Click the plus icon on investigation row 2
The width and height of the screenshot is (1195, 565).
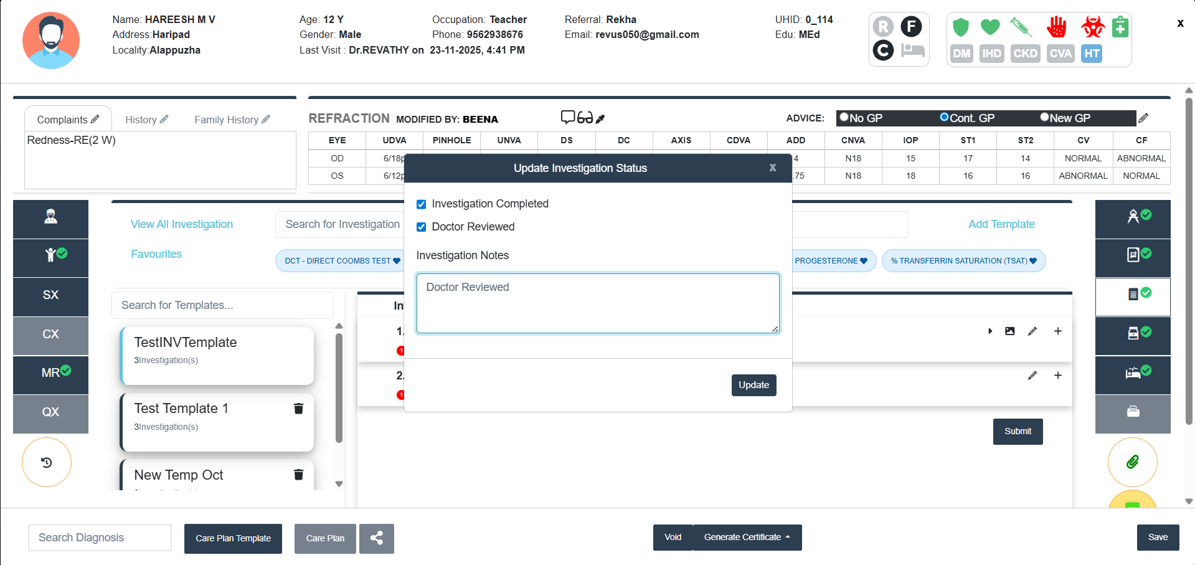[x=1057, y=376]
